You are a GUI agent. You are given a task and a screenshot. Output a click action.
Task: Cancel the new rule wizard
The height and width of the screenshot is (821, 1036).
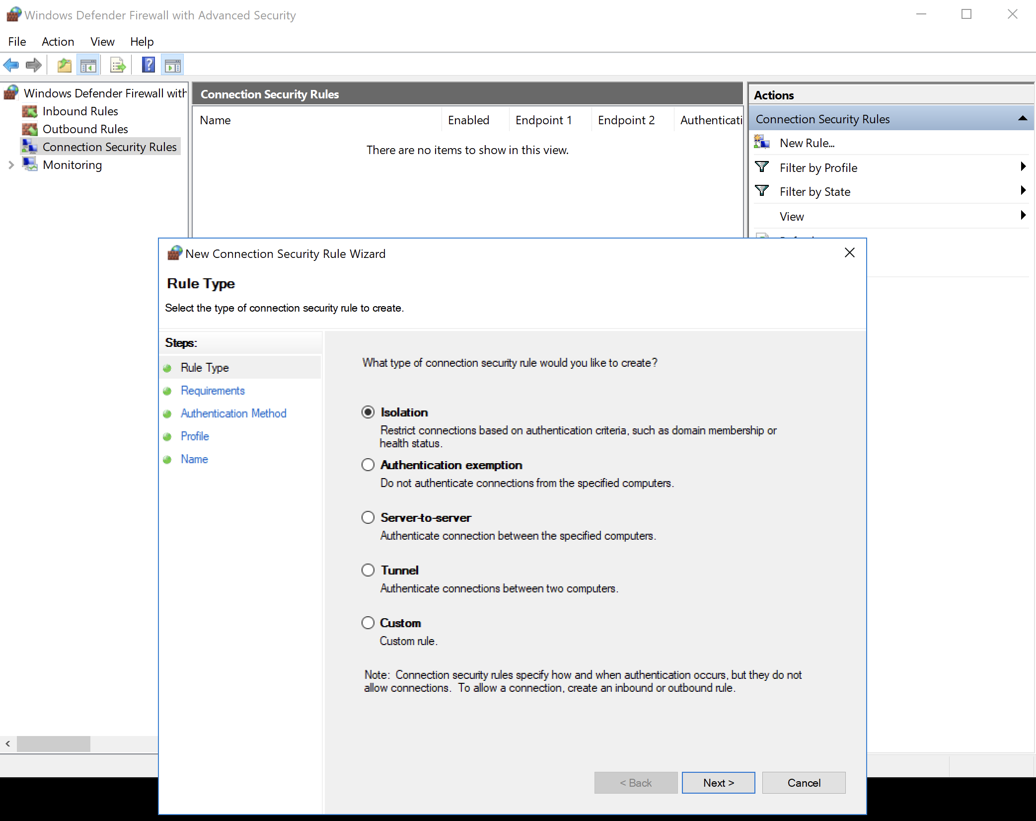pyautogui.click(x=803, y=783)
